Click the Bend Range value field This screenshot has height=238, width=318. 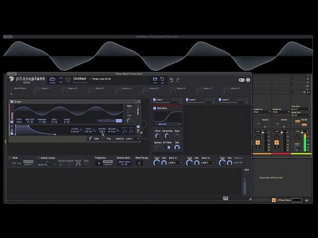139,163
